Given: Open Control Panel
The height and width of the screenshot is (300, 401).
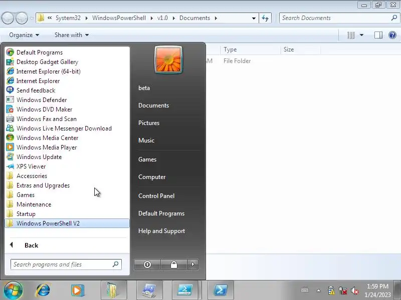Looking at the screenshot, I should click(156, 196).
